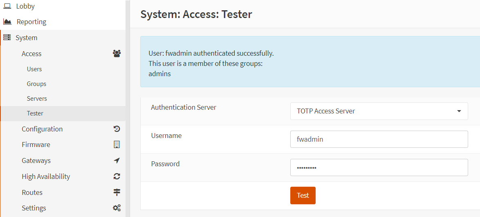Screen dimensions: 480x217
Task: Click the Settings gears icon
Action: click(x=117, y=208)
